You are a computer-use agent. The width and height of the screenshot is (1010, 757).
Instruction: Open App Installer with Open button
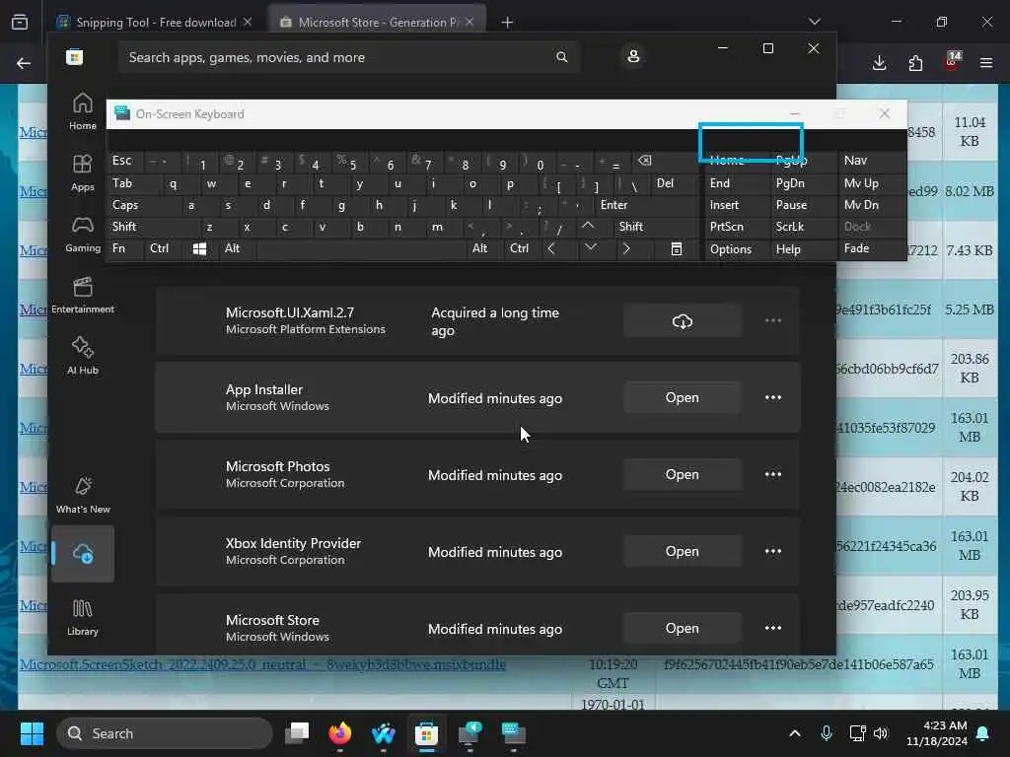(683, 398)
